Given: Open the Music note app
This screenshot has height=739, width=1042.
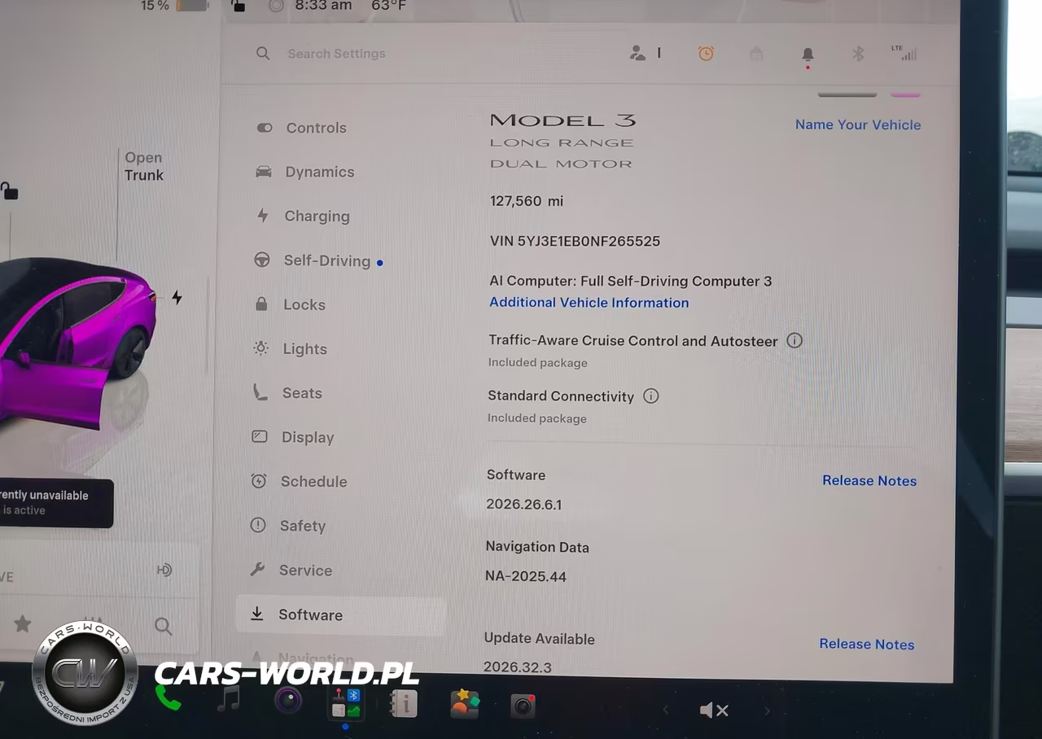Looking at the screenshot, I should coord(229,699).
